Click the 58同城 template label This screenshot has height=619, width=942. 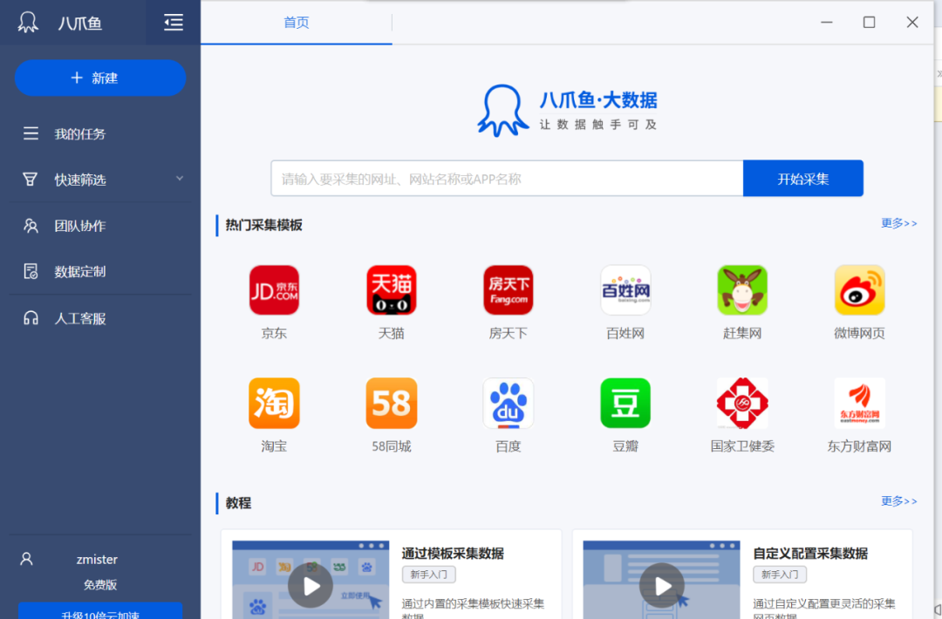[x=391, y=446]
